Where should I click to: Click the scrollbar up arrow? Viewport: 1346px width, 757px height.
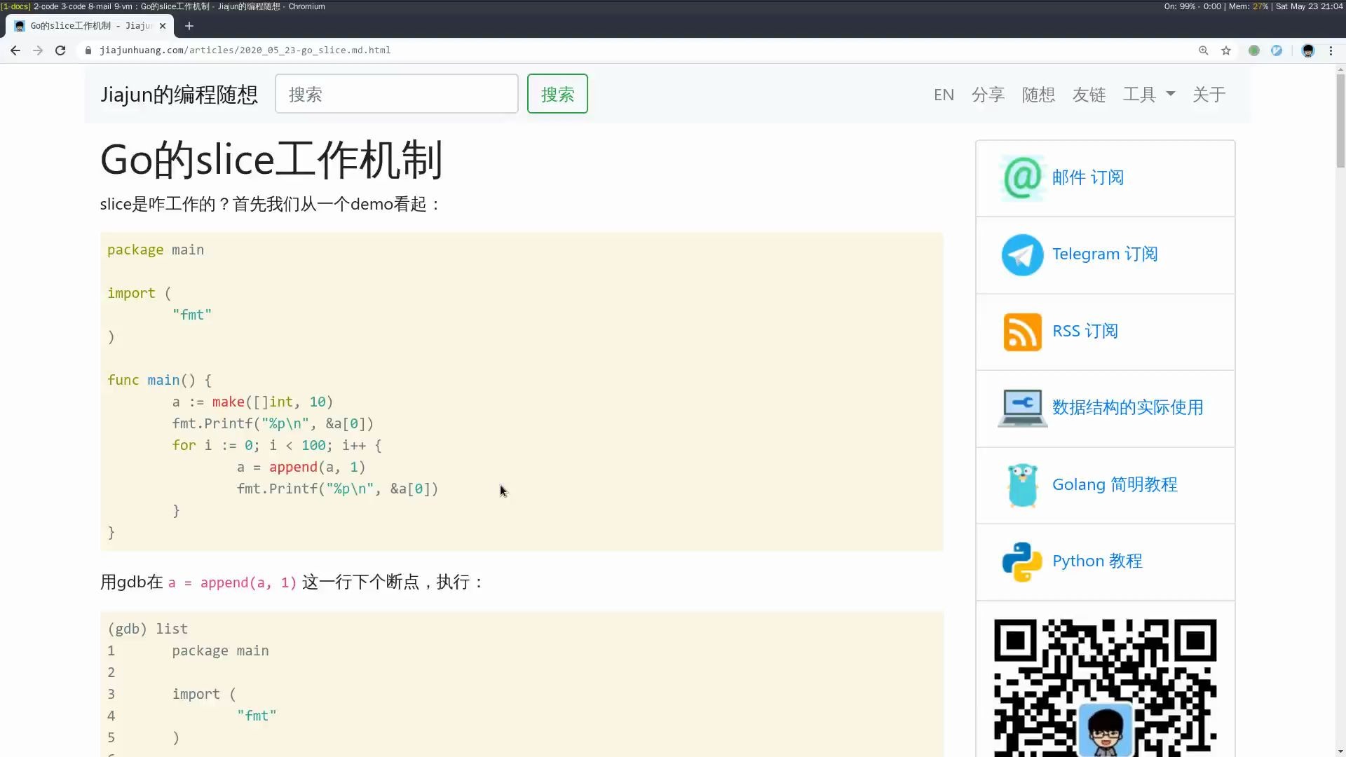point(1340,69)
